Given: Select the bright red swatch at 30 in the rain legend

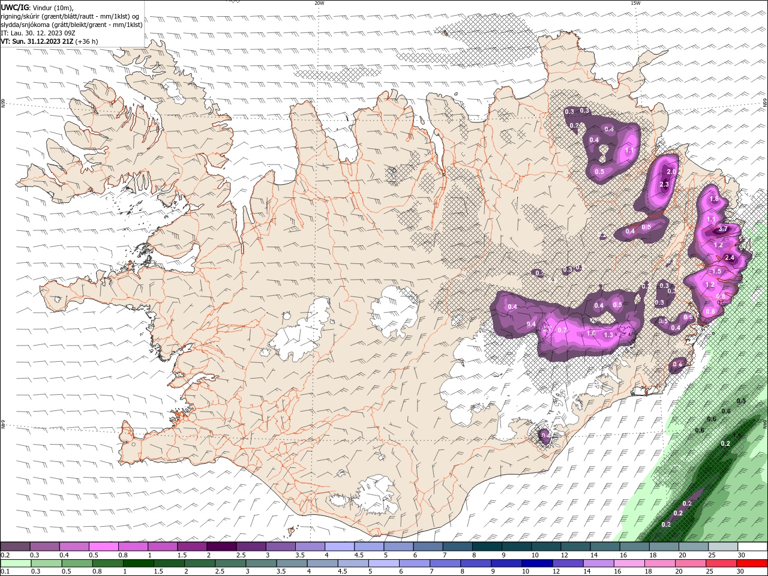Looking at the screenshot, I should 752,563.
